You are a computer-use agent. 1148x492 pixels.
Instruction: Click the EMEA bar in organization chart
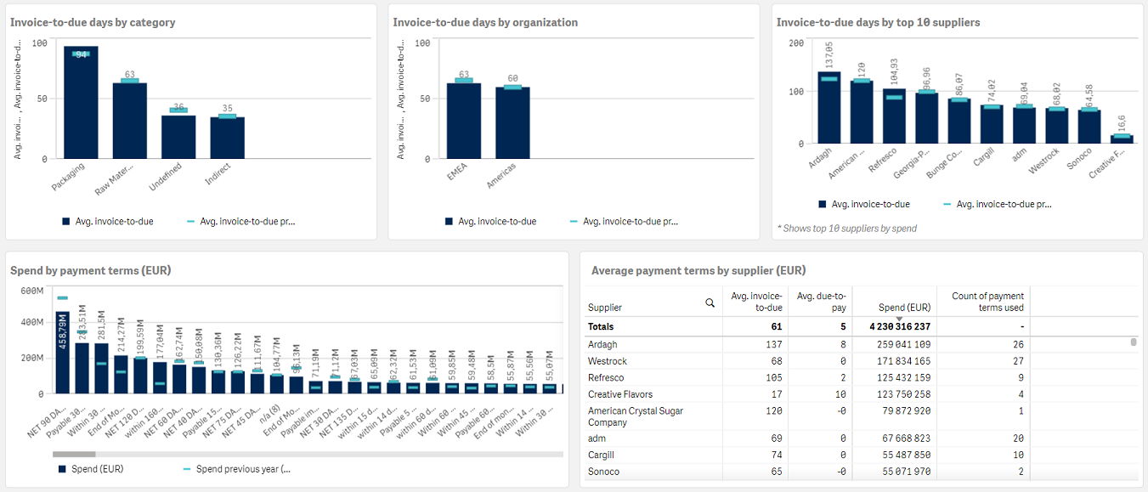[x=464, y=121]
